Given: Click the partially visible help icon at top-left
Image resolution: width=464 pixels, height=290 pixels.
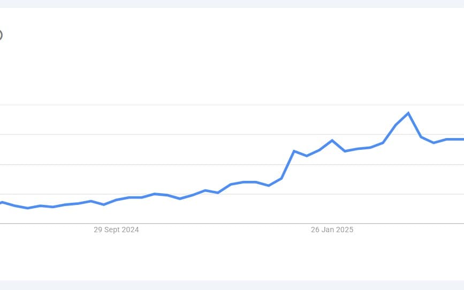Looking at the screenshot, I should click(1, 35).
